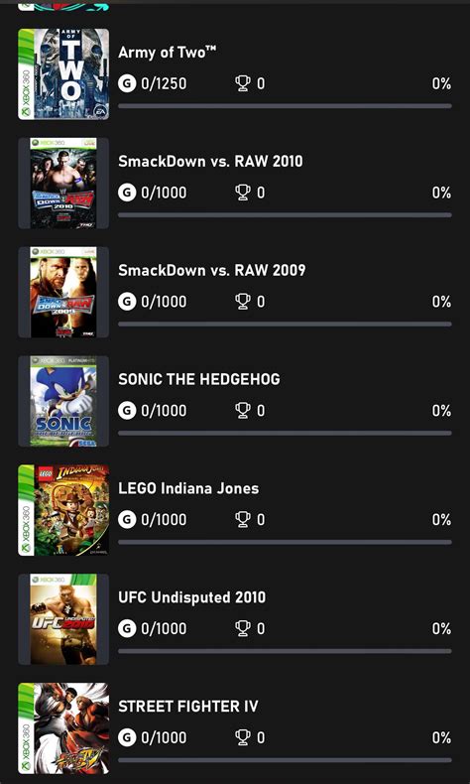The height and width of the screenshot is (784, 470).
Task: Select the SmackDown vs. RAW 2010 title
Action: (x=210, y=162)
